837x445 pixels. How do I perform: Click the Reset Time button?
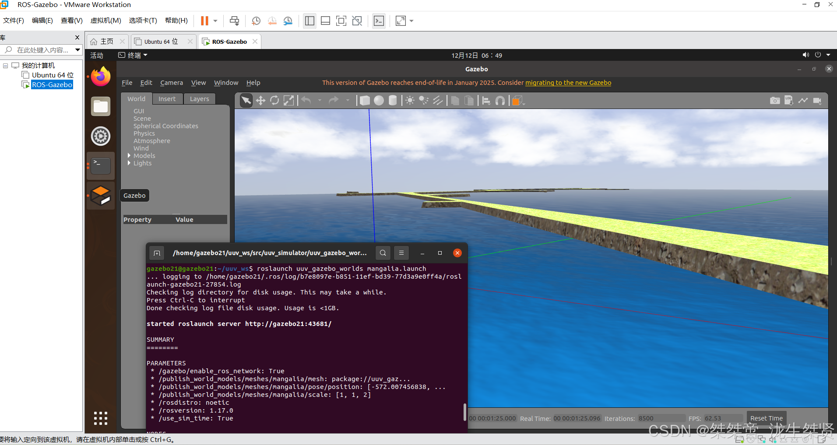click(x=767, y=418)
